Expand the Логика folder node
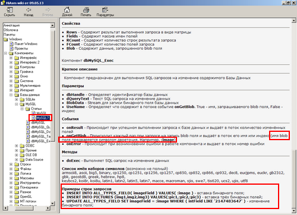This screenshot has width=297, height=215. click(x=11, y=173)
